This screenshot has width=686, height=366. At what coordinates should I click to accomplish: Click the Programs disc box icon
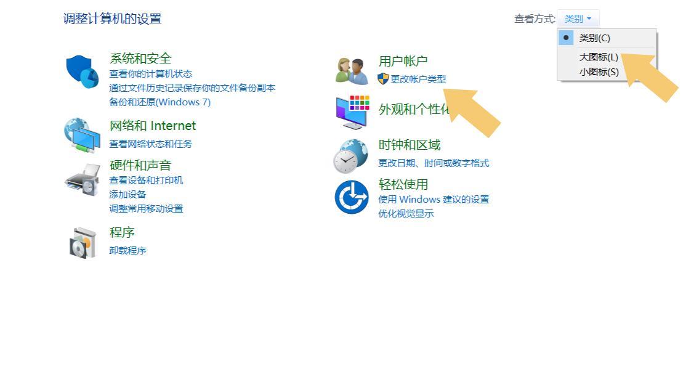(x=83, y=242)
